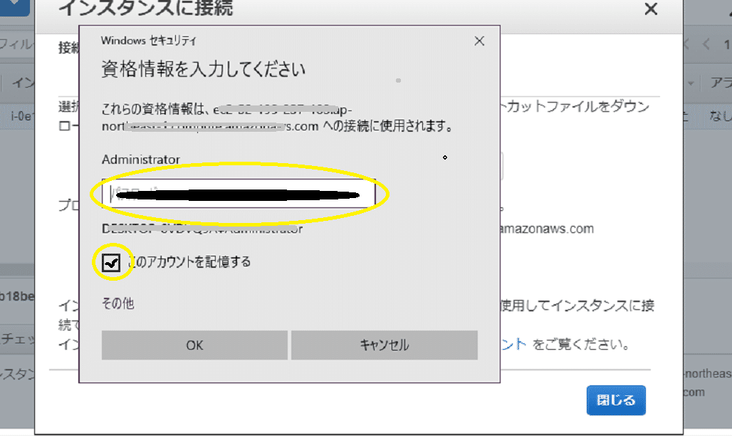Click the OK button to submit credentials
Image resolution: width=732 pixels, height=436 pixels.
(194, 345)
